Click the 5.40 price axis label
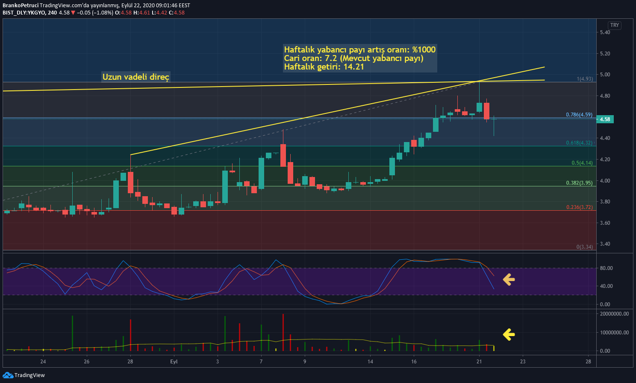 (x=605, y=32)
